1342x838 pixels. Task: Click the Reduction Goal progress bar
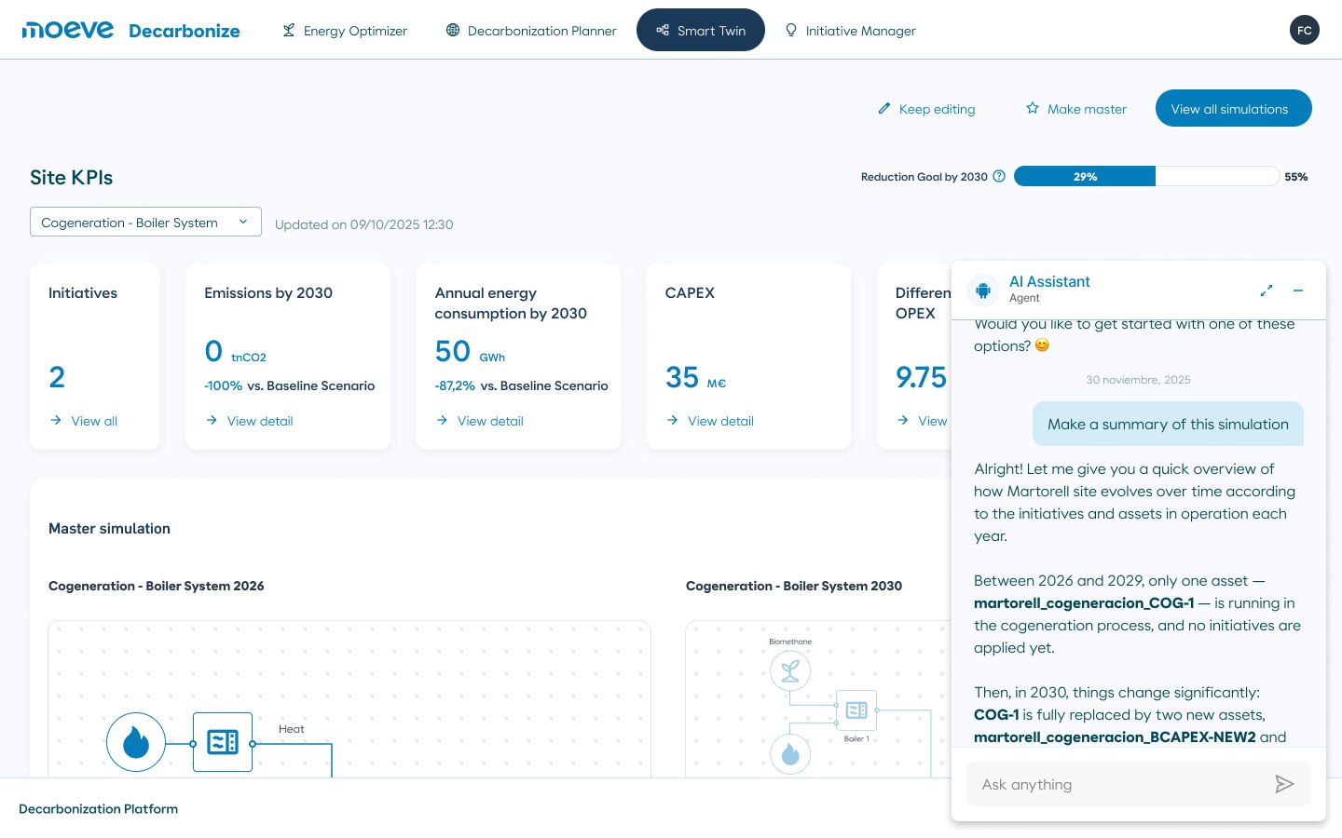[1146, 176]
